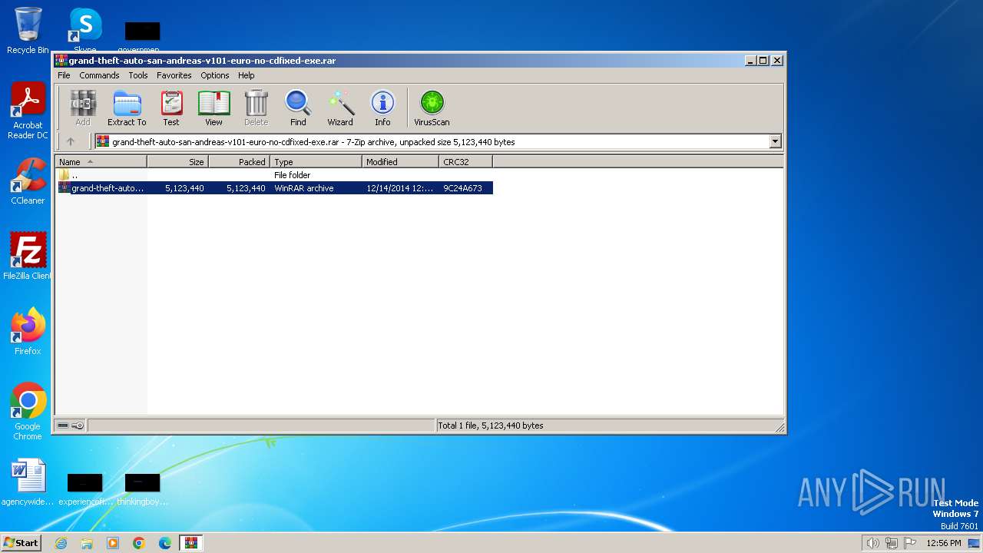Open the experiencef... desktop file

click(85, 489)
